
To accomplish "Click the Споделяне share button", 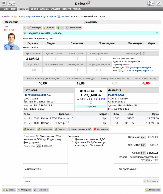I will point(151,181).
